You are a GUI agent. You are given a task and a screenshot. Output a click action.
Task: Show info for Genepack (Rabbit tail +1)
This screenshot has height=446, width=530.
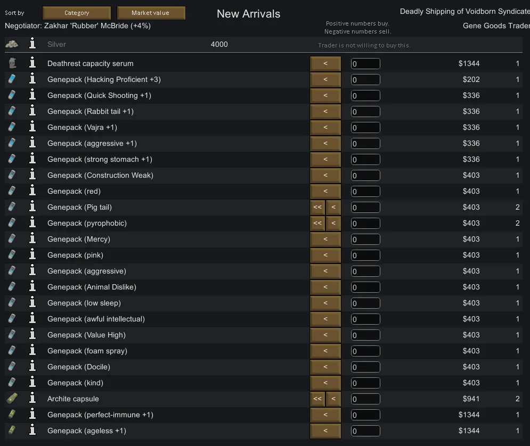pyautogui.click(x=32, y=111)
